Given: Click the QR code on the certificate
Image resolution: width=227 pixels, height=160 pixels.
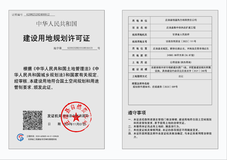Looking at the screenshot, I should tap(33, 120).
